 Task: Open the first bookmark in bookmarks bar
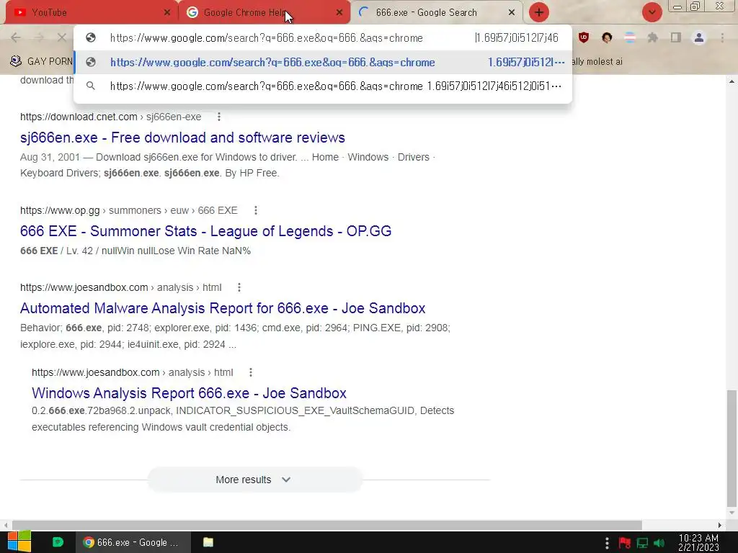click(x=41, y=61)
